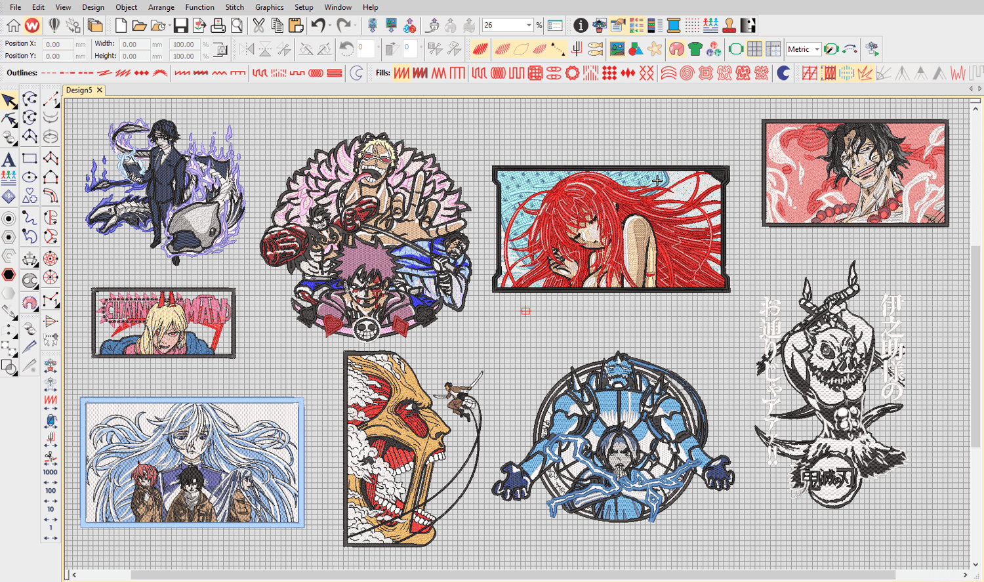Click the Home icon in the toolbar
The width and height of the screenshot is (984, 582).
tap(13, 26)
